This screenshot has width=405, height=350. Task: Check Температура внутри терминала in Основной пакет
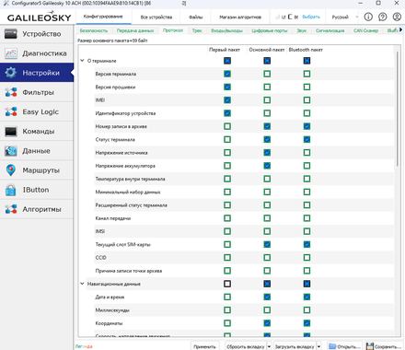(x=267, y=179)
